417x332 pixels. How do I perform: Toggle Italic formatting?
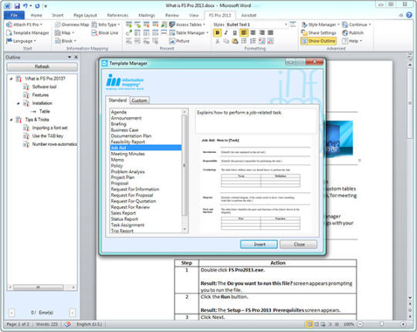tap(226, 32)
